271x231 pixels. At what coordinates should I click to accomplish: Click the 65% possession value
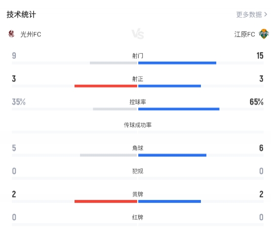(x=257, y=102)
